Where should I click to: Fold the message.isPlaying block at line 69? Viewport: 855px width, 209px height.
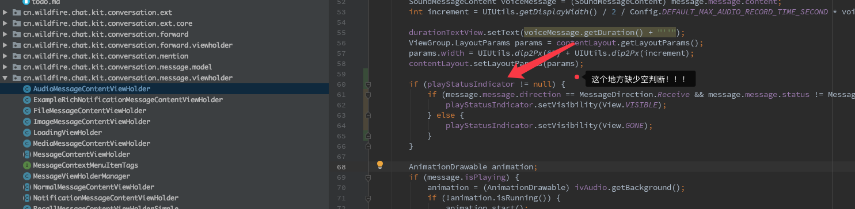(x=368, y=177)
